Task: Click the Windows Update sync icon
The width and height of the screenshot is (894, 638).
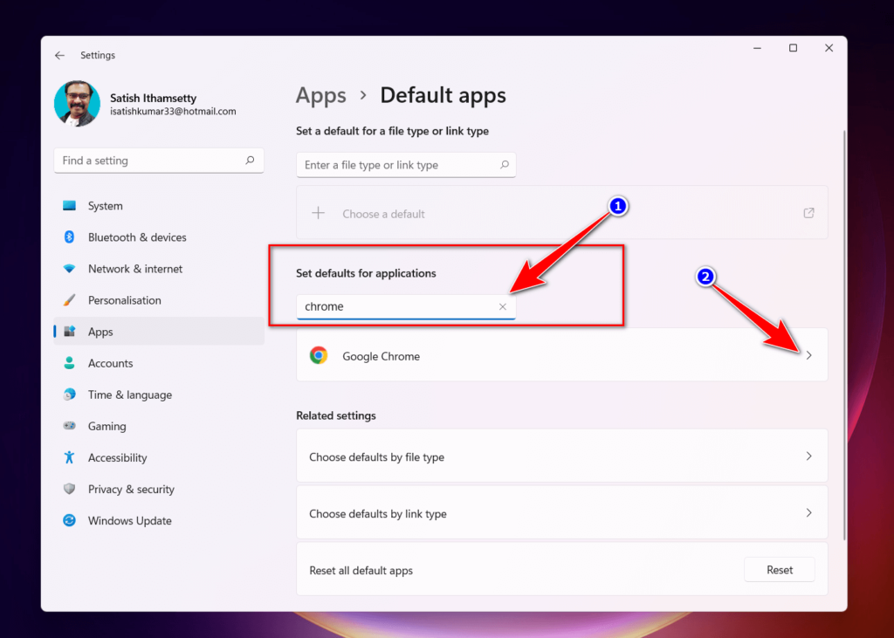Action: tap(70, 520)
